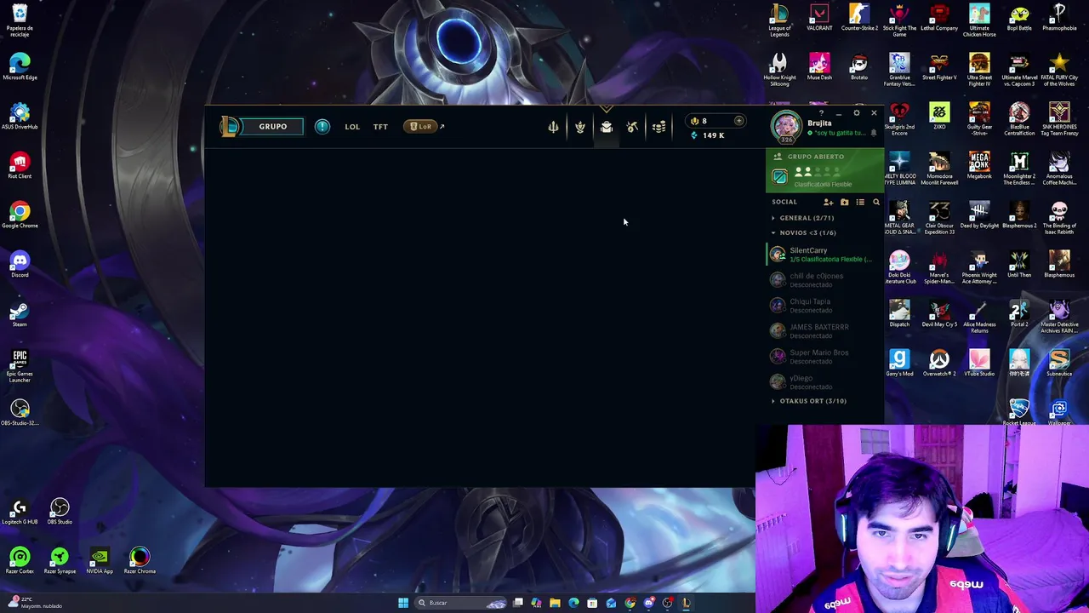Open the Overwatch 2 desktop shortcut
Image resolution: width=1089 pixels, height=613 pixels.
pos(939,364)
